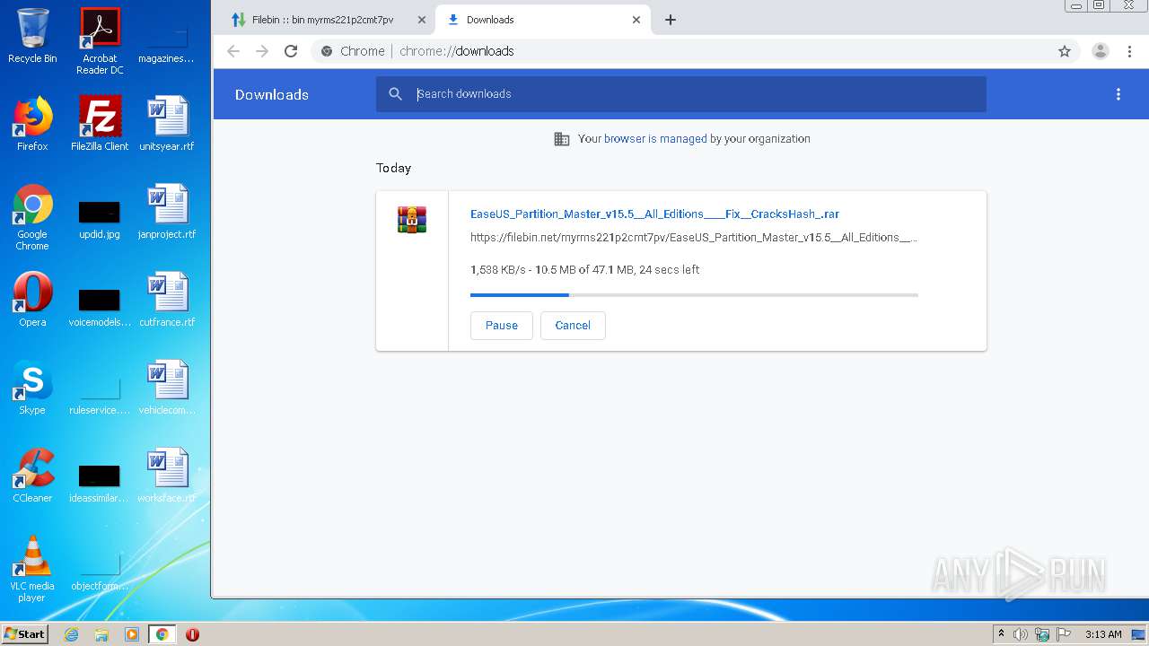Open Recycle Bin on the desktop
The image size is (1149, 646).
point(32,37)
